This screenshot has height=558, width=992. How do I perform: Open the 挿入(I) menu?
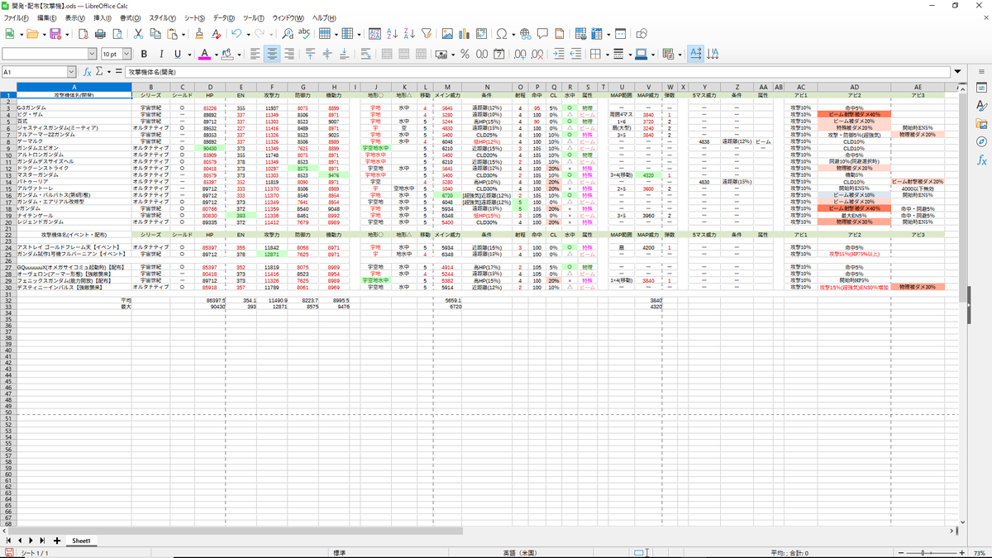103,17
